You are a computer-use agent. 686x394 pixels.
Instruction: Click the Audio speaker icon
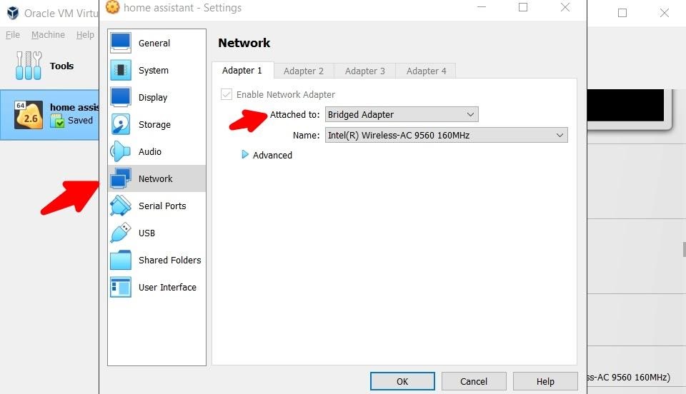(121, 151)
